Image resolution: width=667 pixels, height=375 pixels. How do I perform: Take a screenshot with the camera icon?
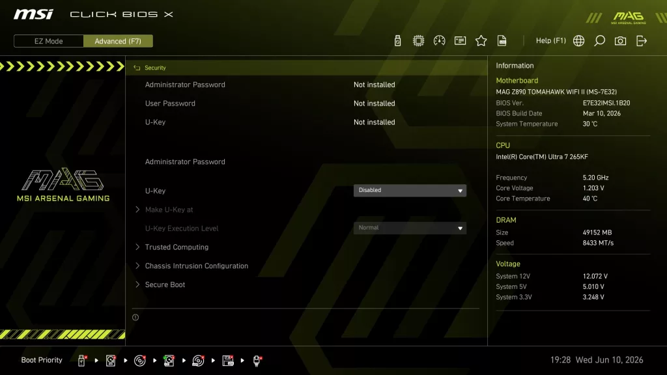pos(620,41)
